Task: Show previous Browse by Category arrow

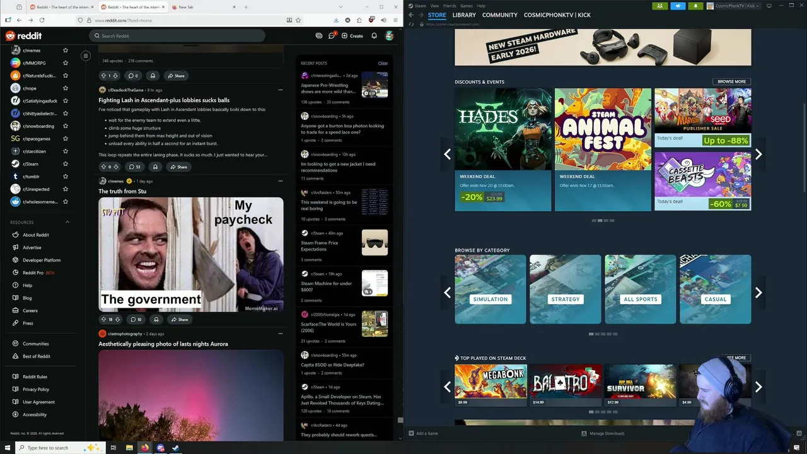Action: pyautogui.click(x=448, y=293)
